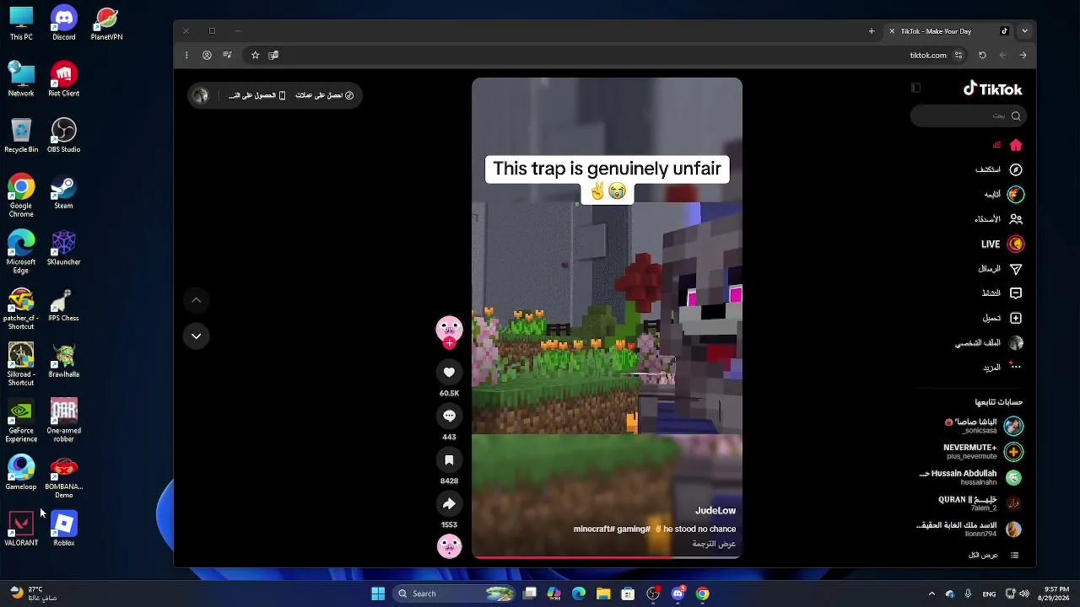The width and height of the screenshot is (1080, 607).
Task: Click the Windows taskbar Search box
Action: point(456,594)
